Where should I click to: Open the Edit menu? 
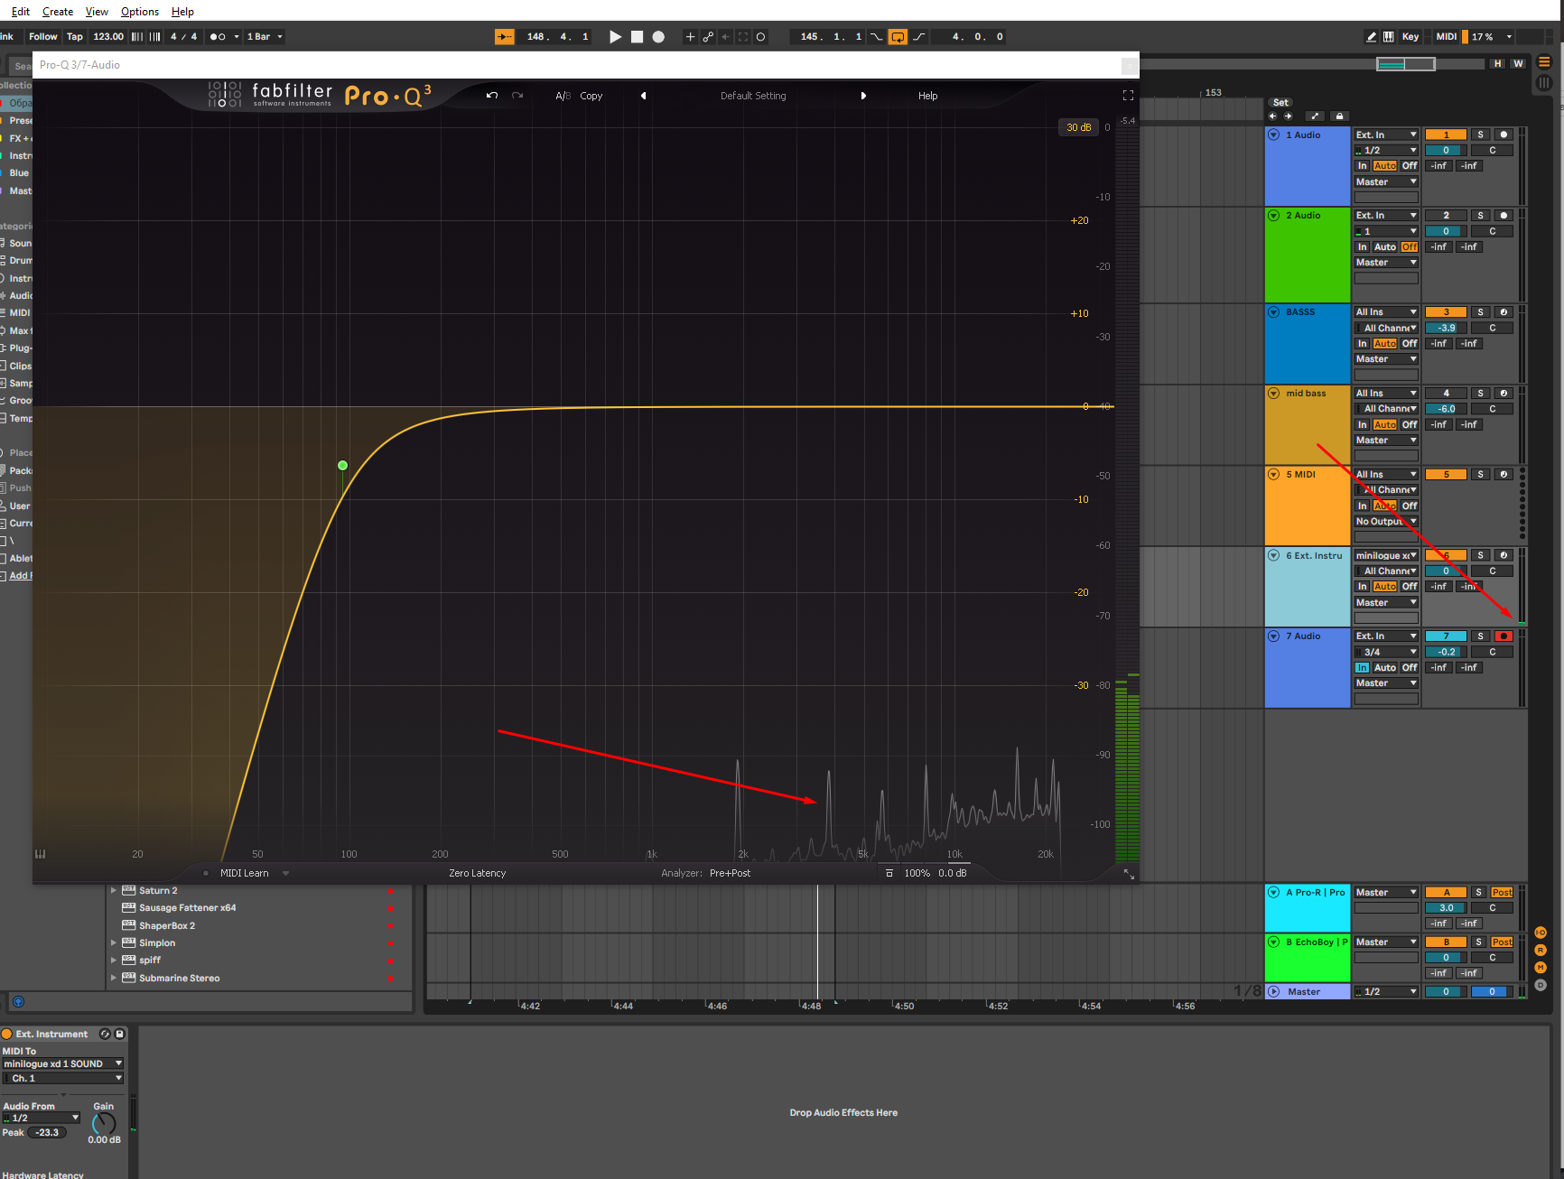coord(21,12)
